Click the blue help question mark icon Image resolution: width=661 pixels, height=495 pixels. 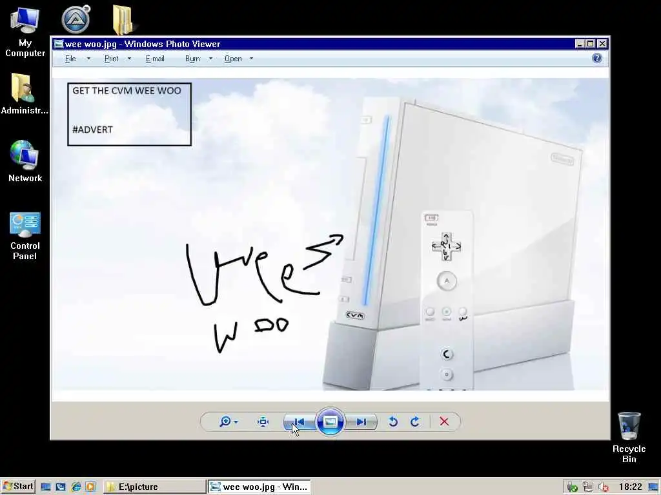(x=597, y=59)
